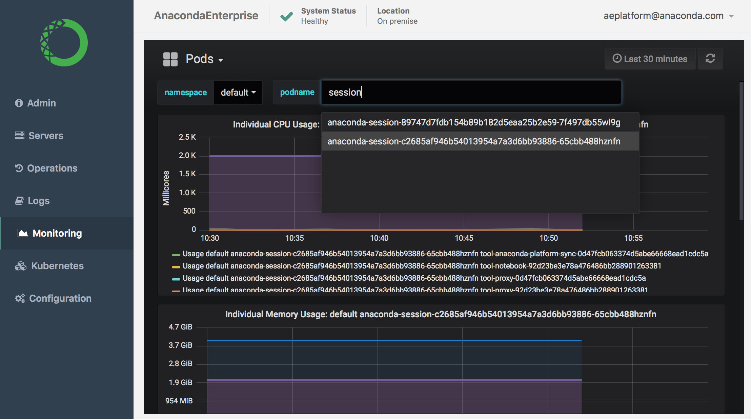Image resolution: width=751 pixels, height=419 pixels.
Task: Click the Kubernetes cubes icon
Action: (x=21, y=266)
